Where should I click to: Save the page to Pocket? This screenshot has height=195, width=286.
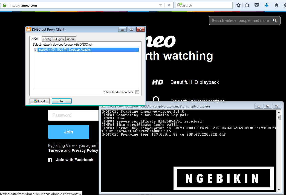click(257, 5)
